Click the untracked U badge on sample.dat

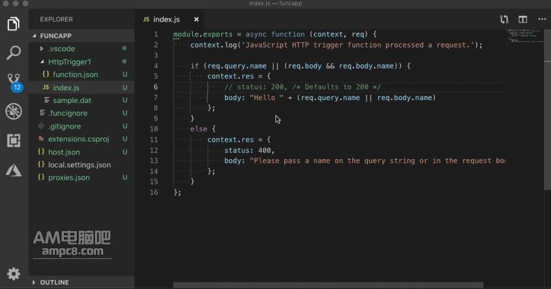[125, 100]
